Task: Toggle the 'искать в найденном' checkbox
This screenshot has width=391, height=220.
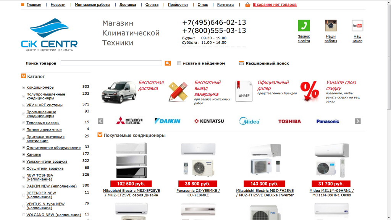Action: point(179,63)
